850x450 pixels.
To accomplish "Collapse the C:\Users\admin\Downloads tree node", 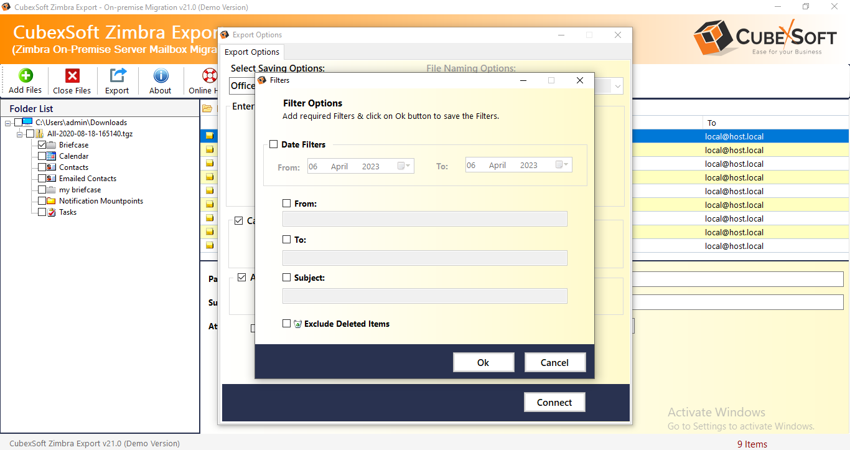I will pyautogui.click(x=8, y=123).
